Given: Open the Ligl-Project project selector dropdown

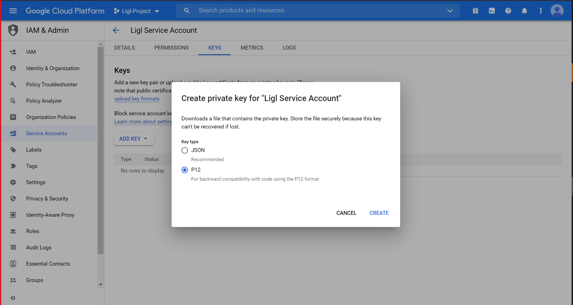Looking at the screenshot, I should (137, 11).
